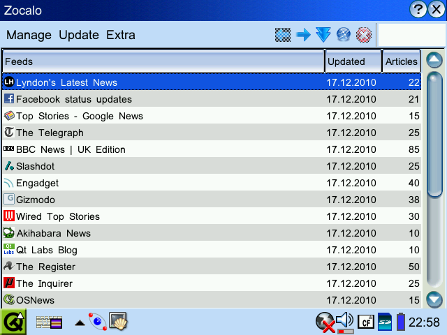
Task: Click the Feeds column header
Action: click(x=163, y=61)
